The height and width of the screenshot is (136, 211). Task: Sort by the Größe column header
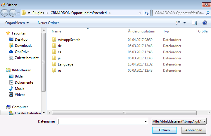pos(203,31)
